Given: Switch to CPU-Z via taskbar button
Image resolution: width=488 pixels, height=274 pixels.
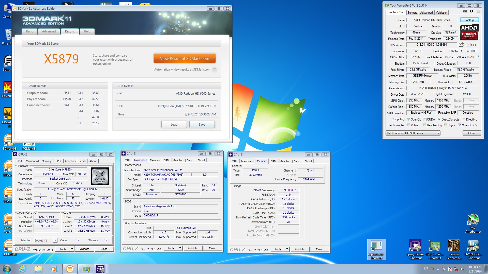Looking at the screenshot, I should coord(101,269).
